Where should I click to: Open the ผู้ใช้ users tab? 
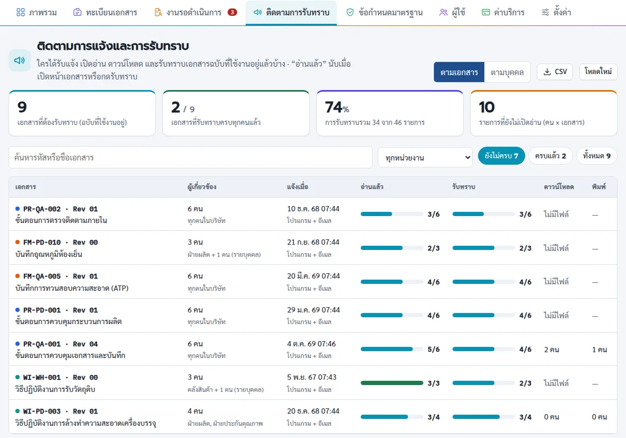click(x=453, y=13)
